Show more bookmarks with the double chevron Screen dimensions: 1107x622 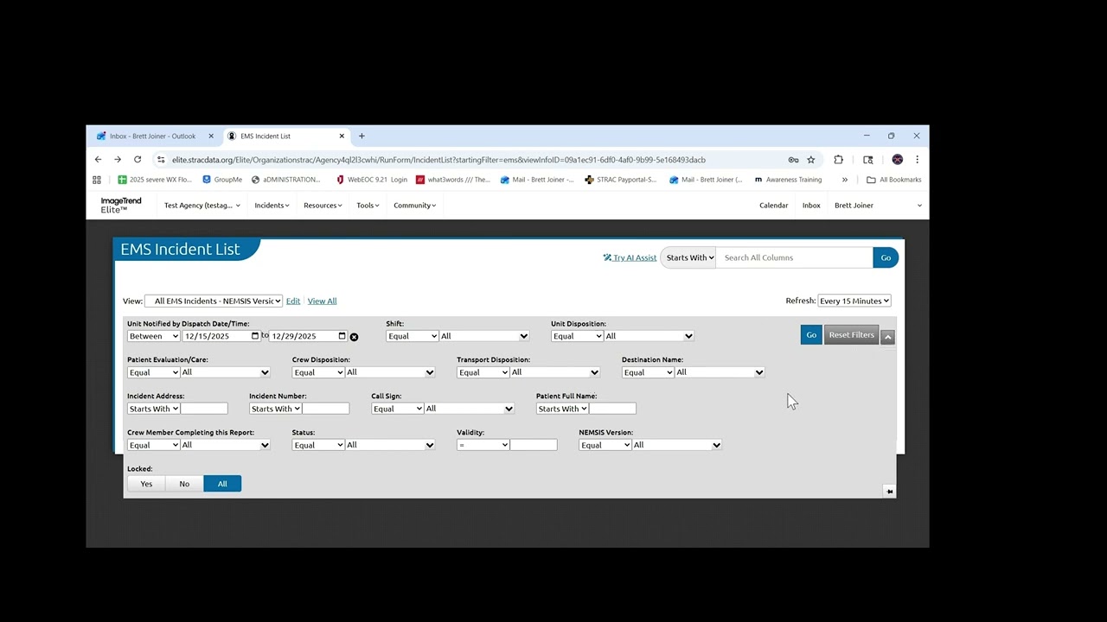pos(845,180)
